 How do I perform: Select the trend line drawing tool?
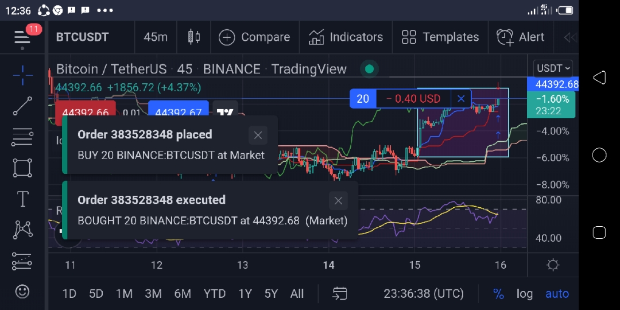pos(22,106)
